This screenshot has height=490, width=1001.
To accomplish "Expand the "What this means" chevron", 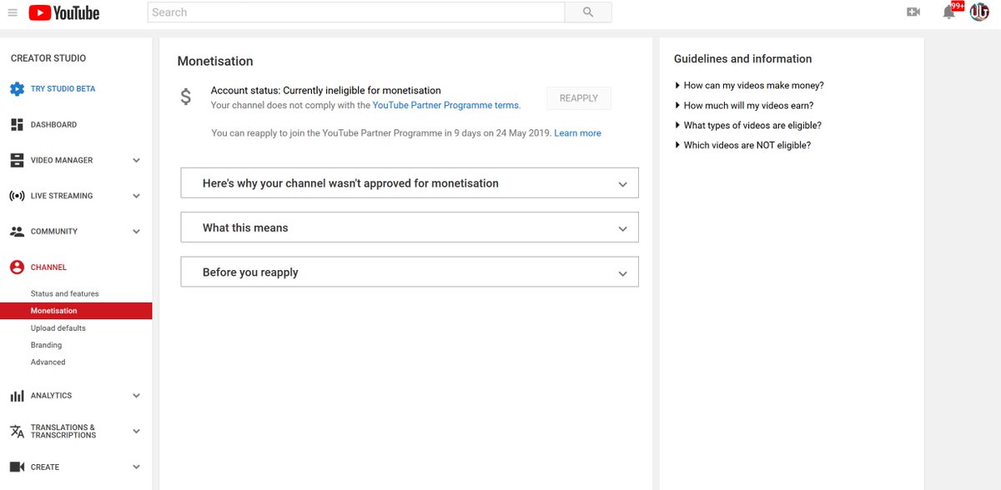I will [622, 228].
